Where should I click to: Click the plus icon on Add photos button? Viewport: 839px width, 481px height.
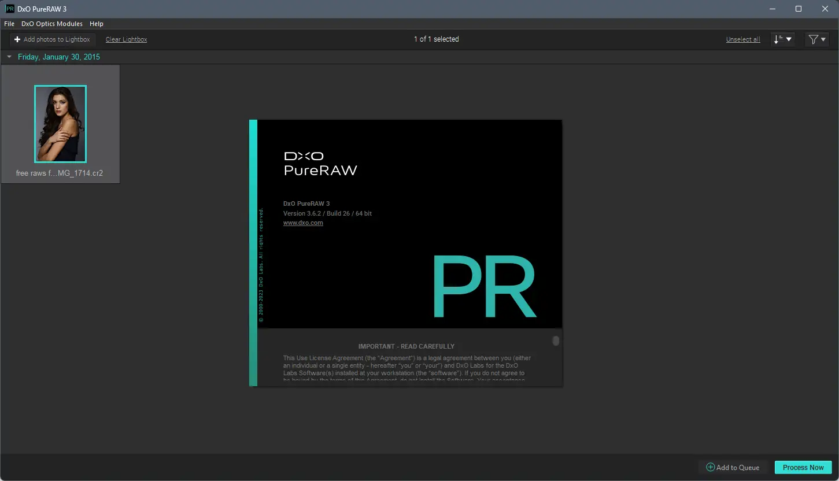click(x=17, y=39)
